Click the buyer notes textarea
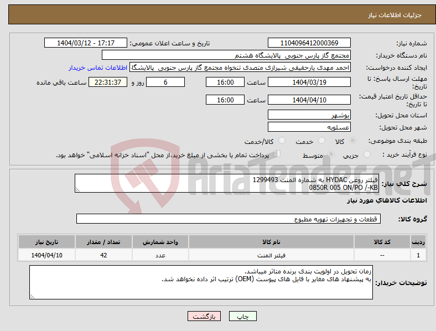The image size is (436, 331). (x=201, y=282)
